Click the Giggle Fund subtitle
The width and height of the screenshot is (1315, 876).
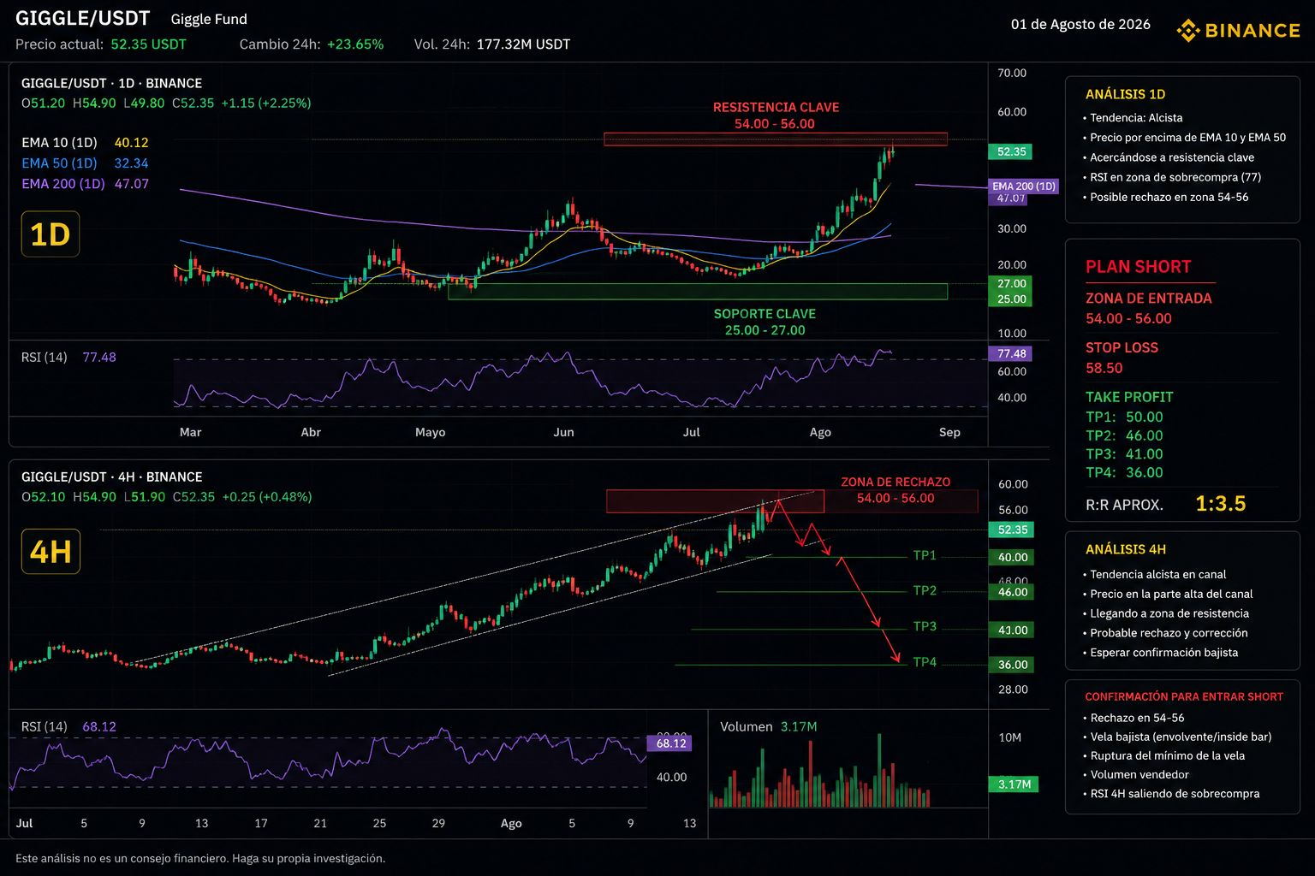pos(209,19)
